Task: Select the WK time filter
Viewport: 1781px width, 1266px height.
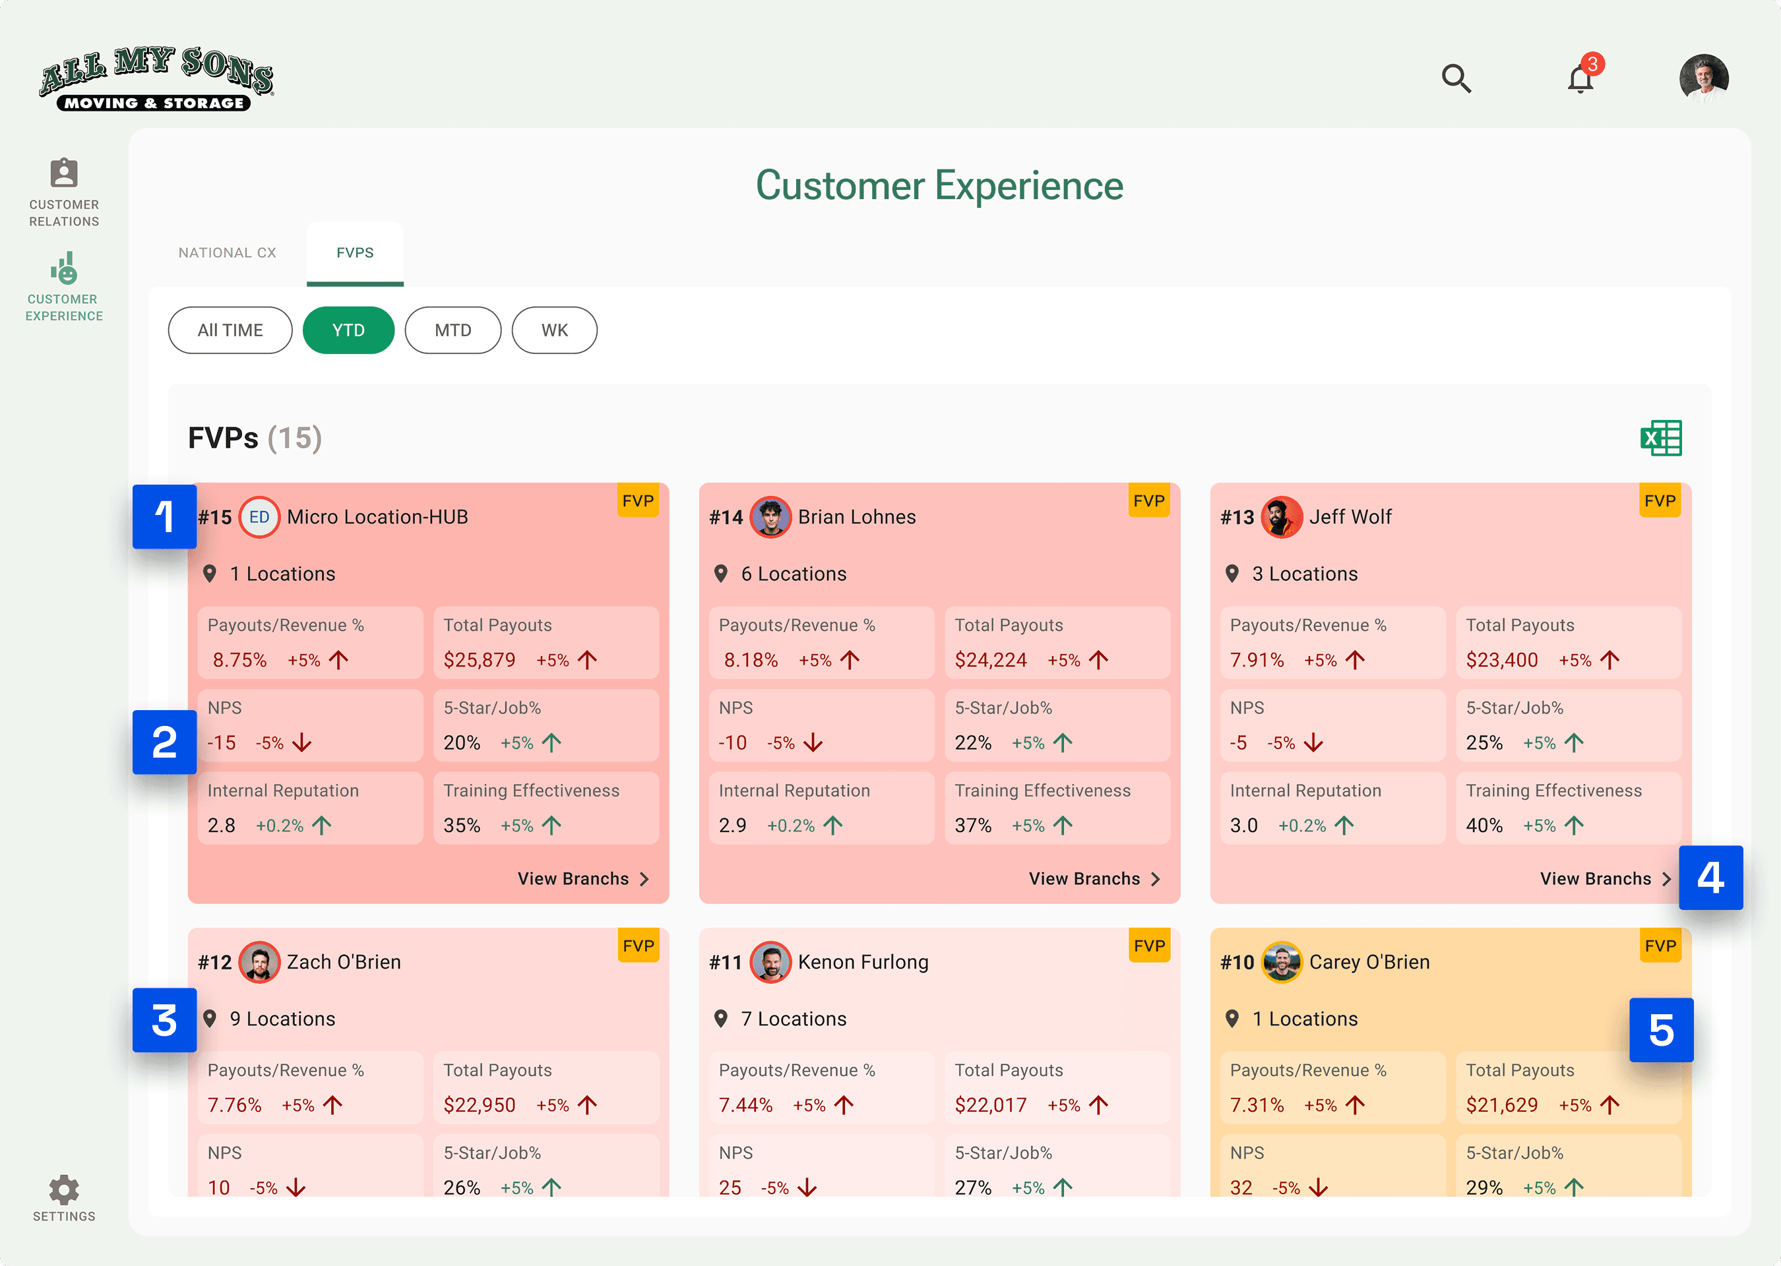Action: pyautogui.click(x=553, y=330)
